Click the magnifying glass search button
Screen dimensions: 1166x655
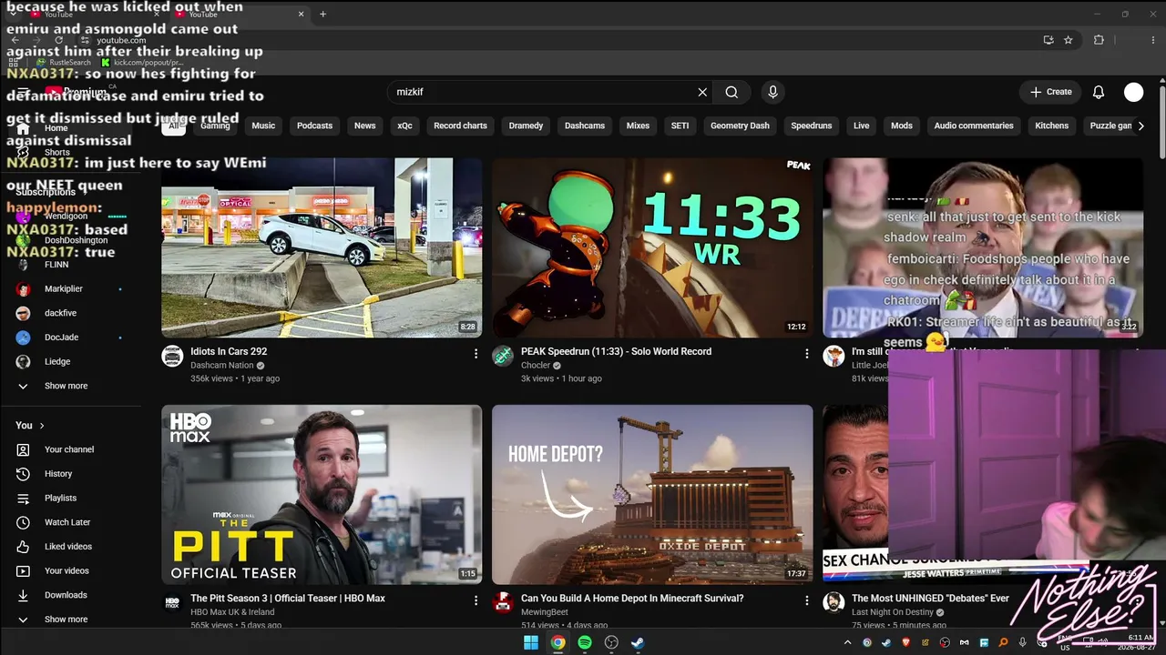731,92
